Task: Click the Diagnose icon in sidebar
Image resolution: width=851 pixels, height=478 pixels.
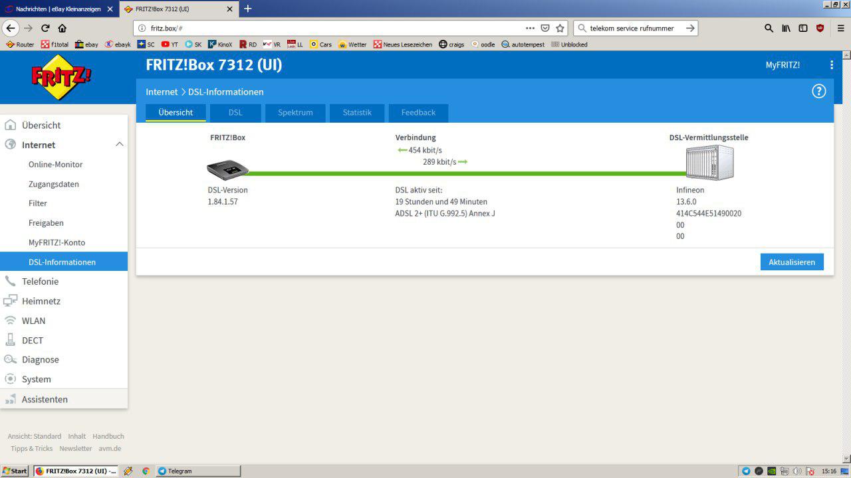Action: [x=11, y=359]
